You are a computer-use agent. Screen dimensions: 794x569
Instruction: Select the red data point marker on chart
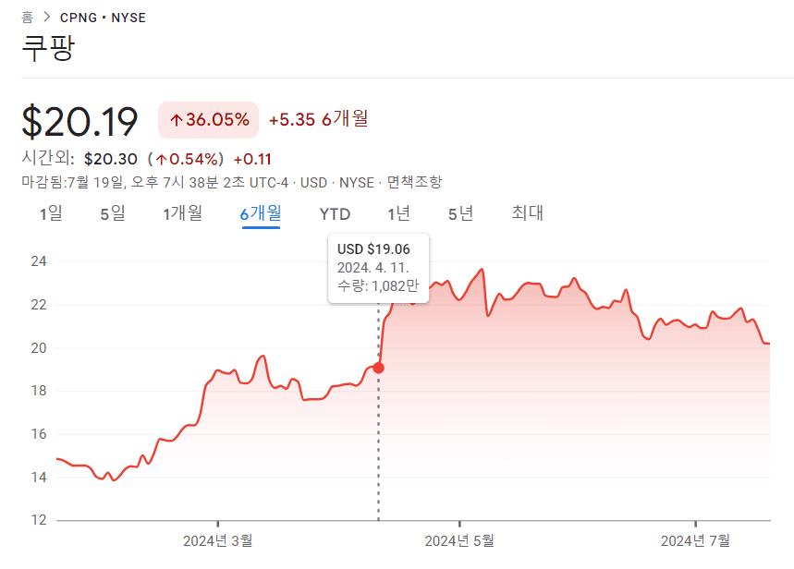click(x=378, y=366)
